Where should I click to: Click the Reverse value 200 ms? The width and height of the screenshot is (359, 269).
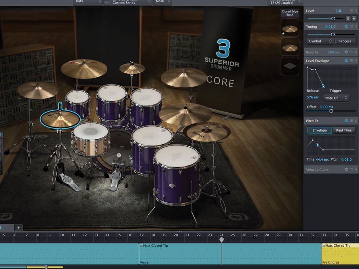coord(333,52)
